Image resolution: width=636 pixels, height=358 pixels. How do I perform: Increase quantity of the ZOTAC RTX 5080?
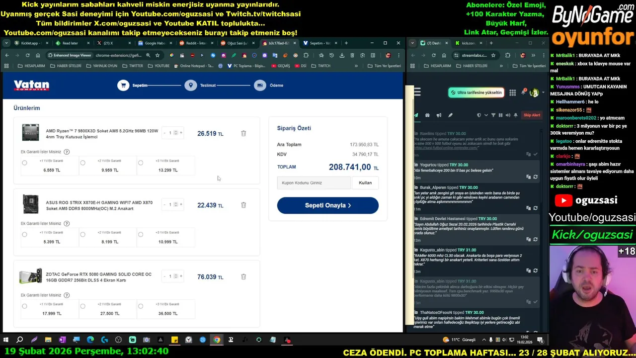[x=181, y=276]
